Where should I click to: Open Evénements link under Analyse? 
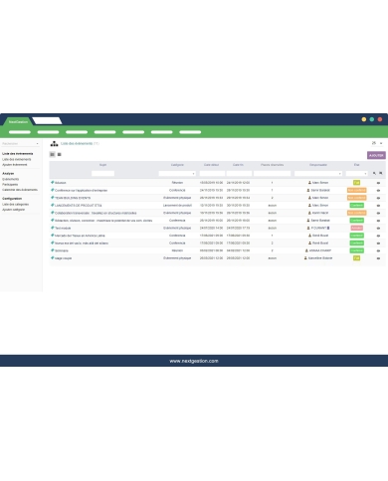(10, 179)
